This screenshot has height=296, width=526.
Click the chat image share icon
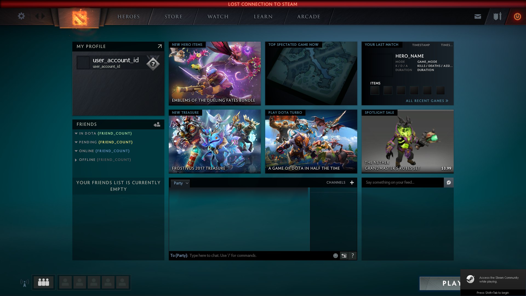(344, 256)
